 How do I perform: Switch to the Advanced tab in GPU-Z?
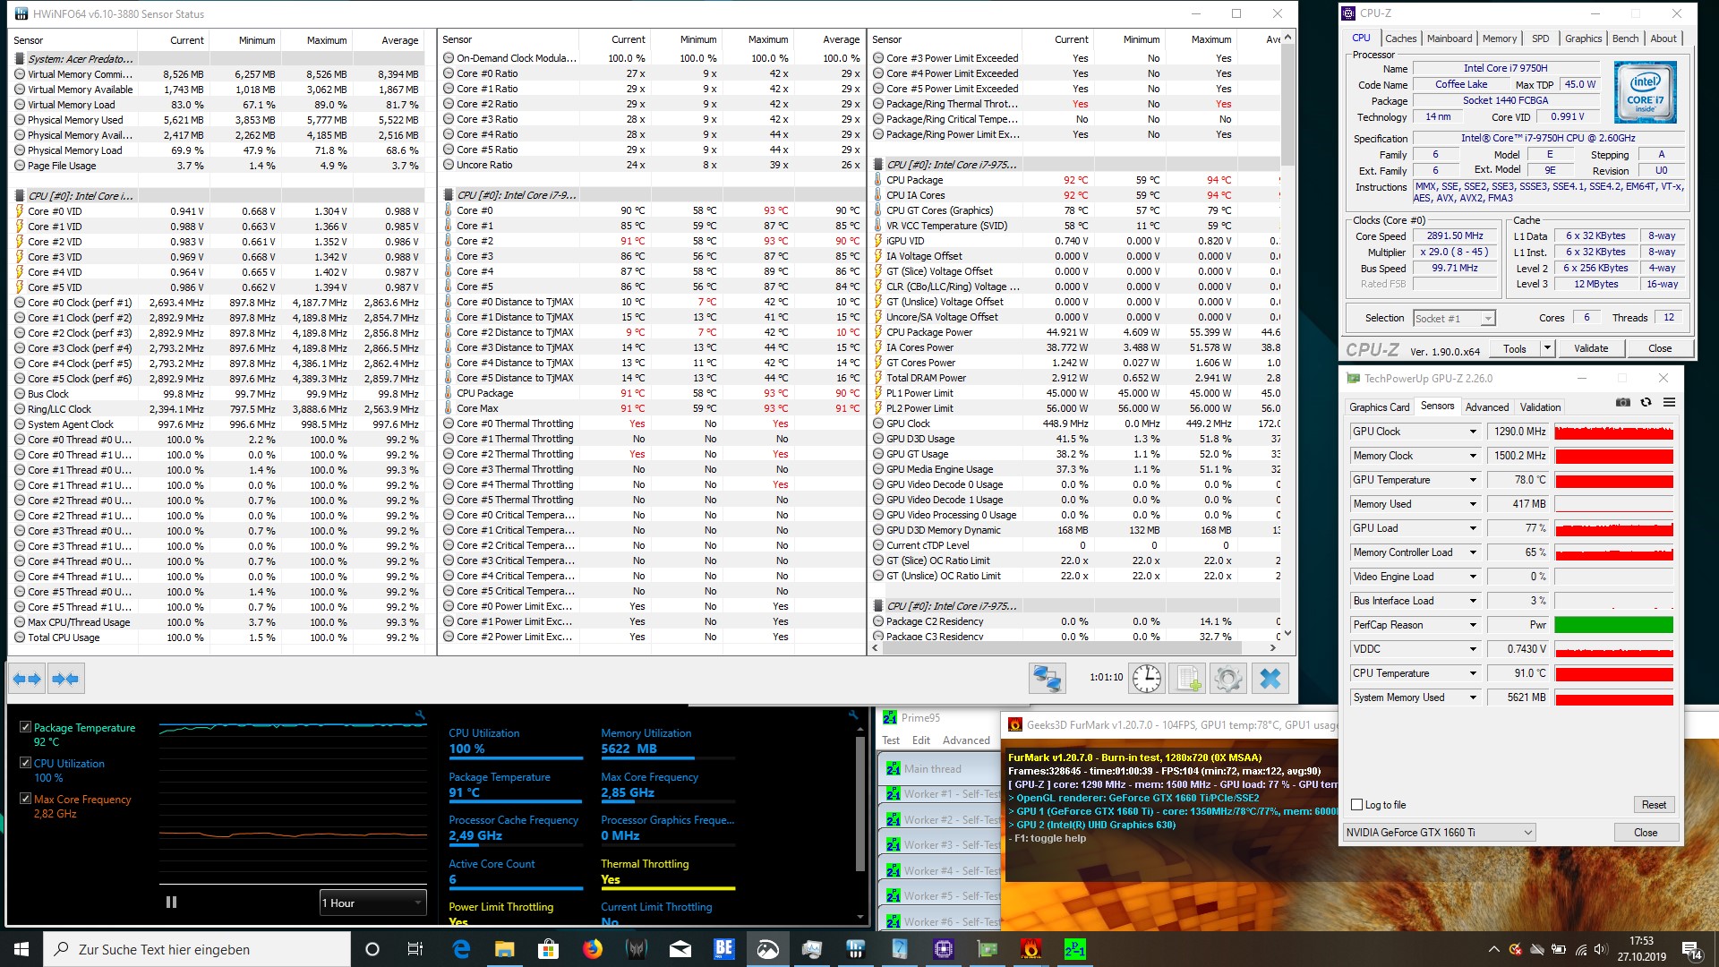click(x=1487, y=407)
